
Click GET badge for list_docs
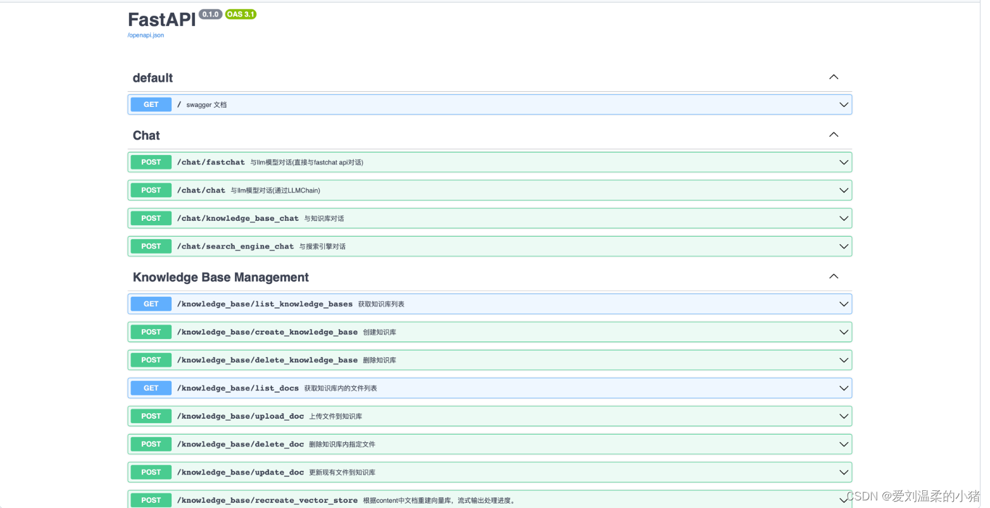151,388
